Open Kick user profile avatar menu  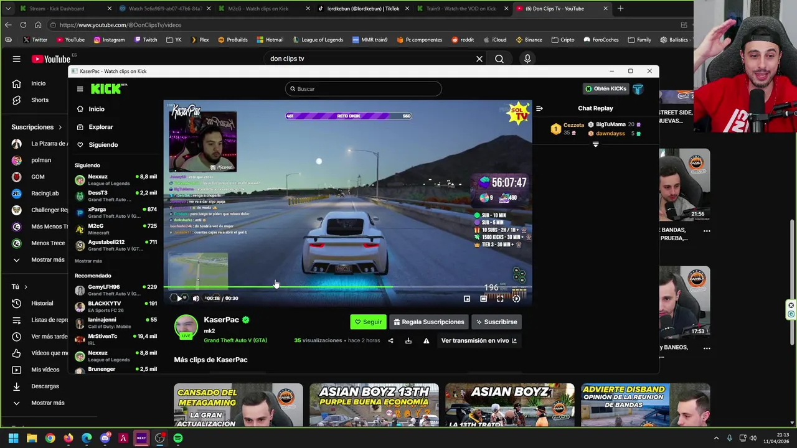(x=638, y=89)
